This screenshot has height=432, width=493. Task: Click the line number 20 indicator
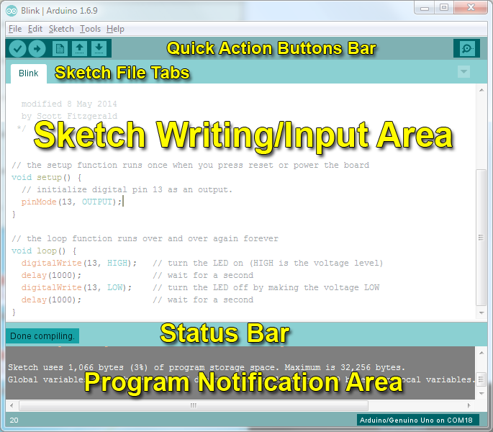(x=14, y=420)
